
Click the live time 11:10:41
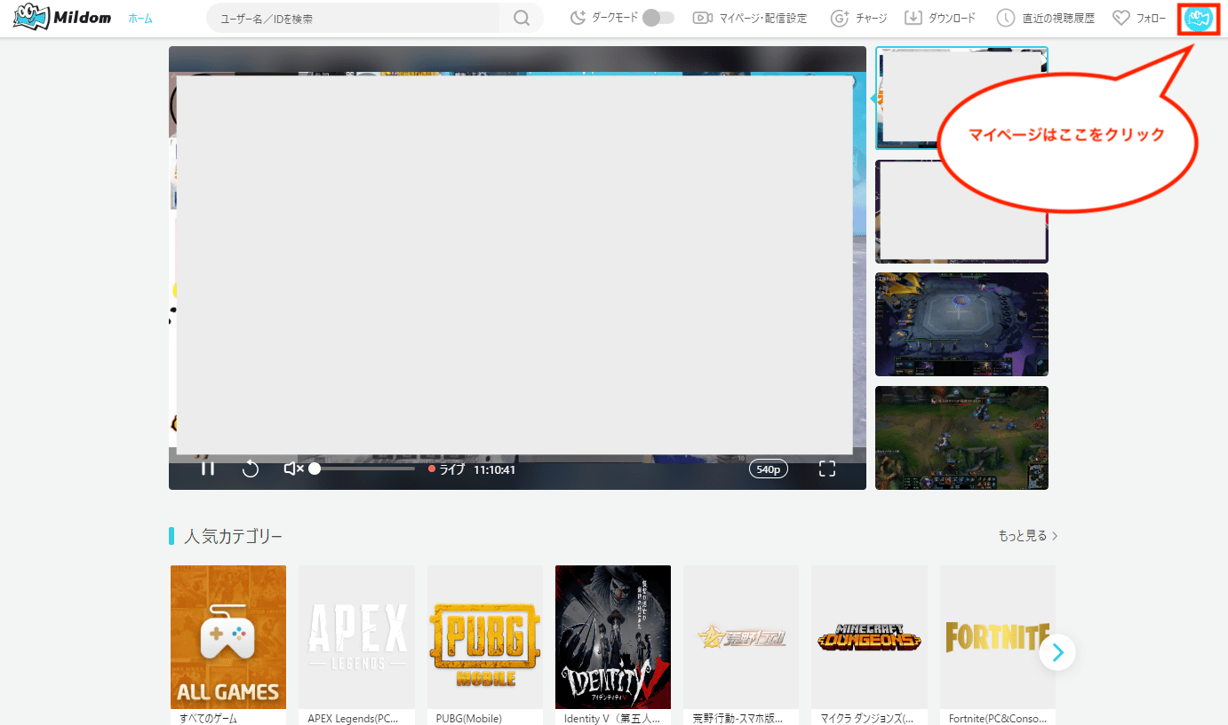tap(495, 469)
